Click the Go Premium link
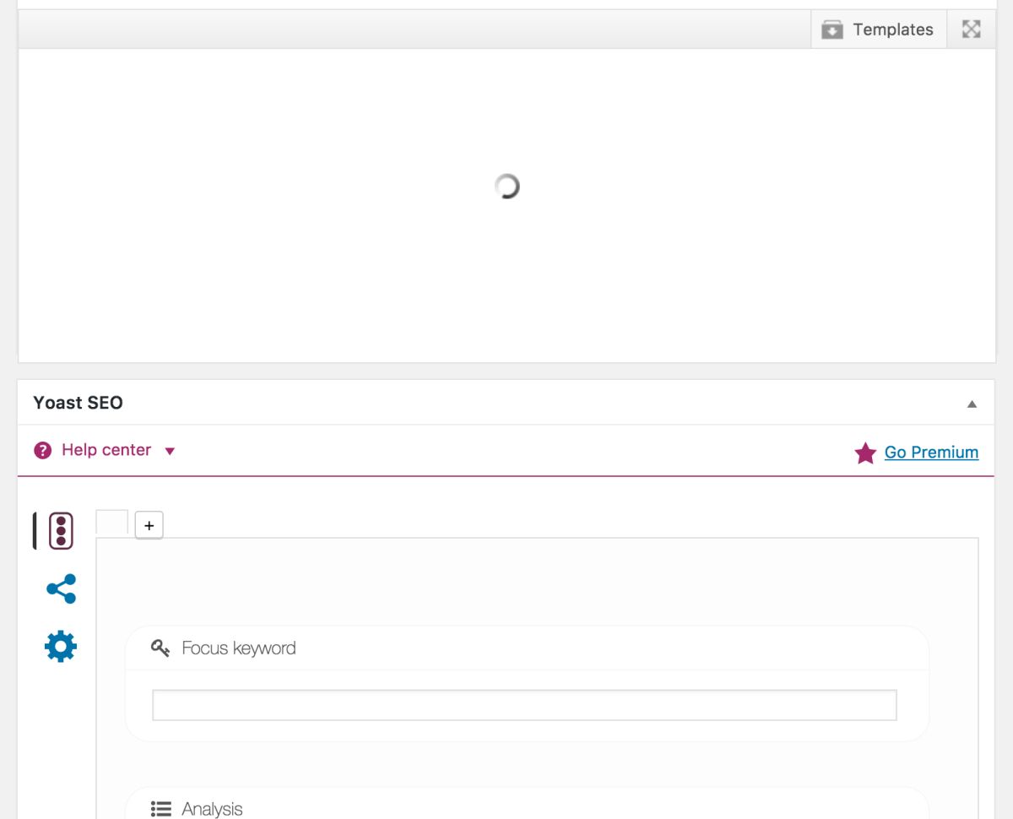 coord(931,453)
